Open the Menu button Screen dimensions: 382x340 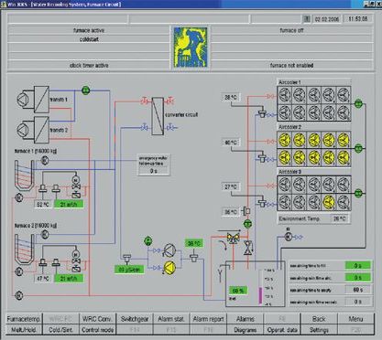[x=355, y=319]
